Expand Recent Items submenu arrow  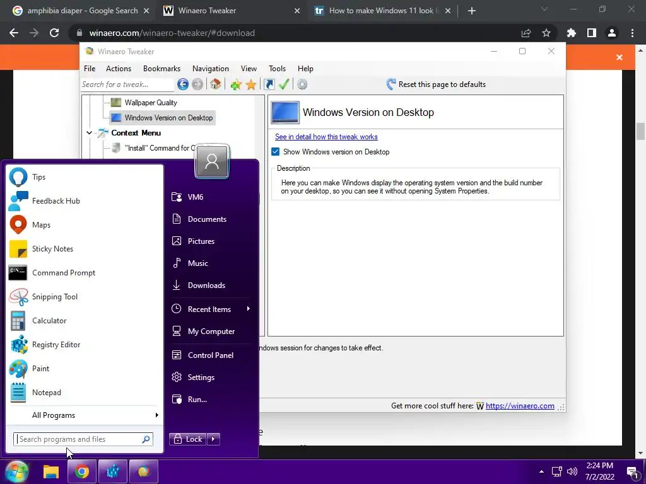tap(248, 309)
